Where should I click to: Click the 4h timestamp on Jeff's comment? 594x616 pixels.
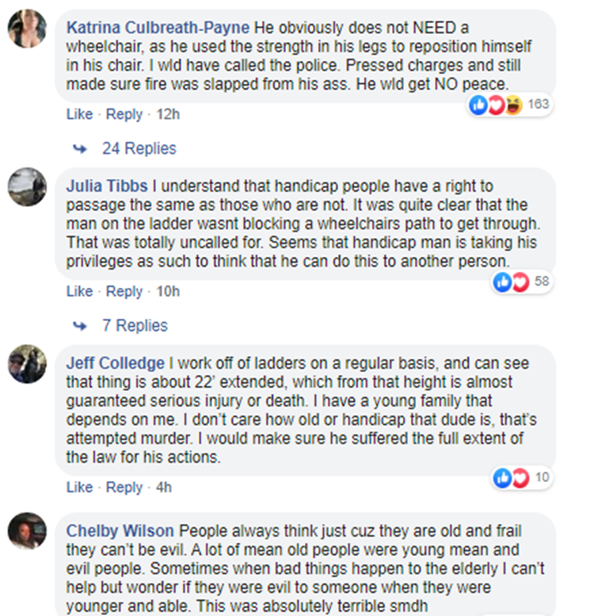click(x=164, y=487)
